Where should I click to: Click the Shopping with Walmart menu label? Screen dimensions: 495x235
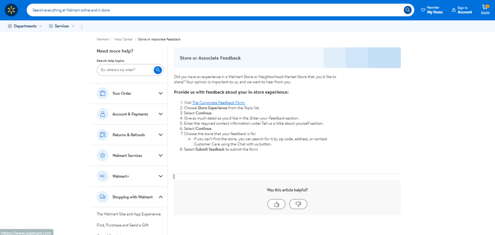tap(132, 197)
